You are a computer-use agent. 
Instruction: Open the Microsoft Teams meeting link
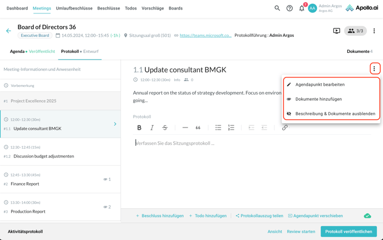click(x=205, y=36)
